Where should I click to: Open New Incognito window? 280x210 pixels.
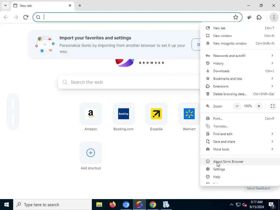[240, 43]
